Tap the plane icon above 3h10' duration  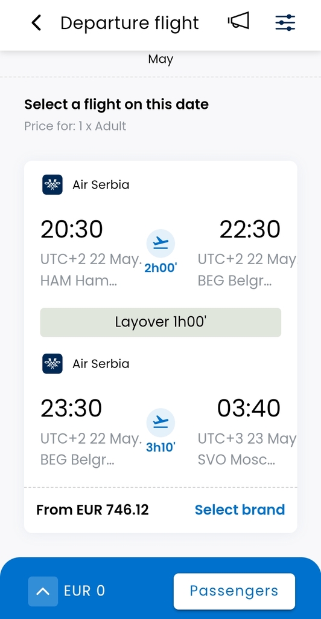(x=160, y=423)
